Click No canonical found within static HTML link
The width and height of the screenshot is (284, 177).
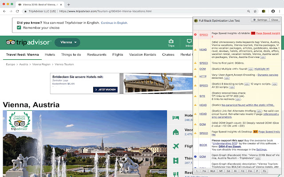tap(248, 105)
